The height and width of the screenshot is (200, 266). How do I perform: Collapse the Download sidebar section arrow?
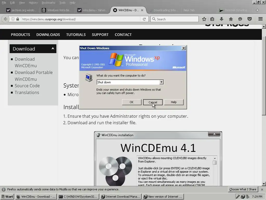tap(53, 48)
